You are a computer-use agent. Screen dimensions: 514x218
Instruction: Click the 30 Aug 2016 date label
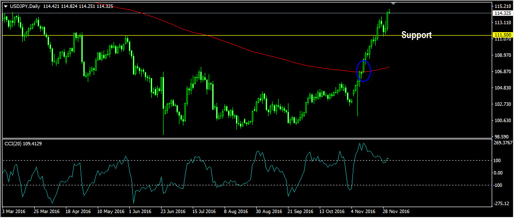(x=269, y=212)
